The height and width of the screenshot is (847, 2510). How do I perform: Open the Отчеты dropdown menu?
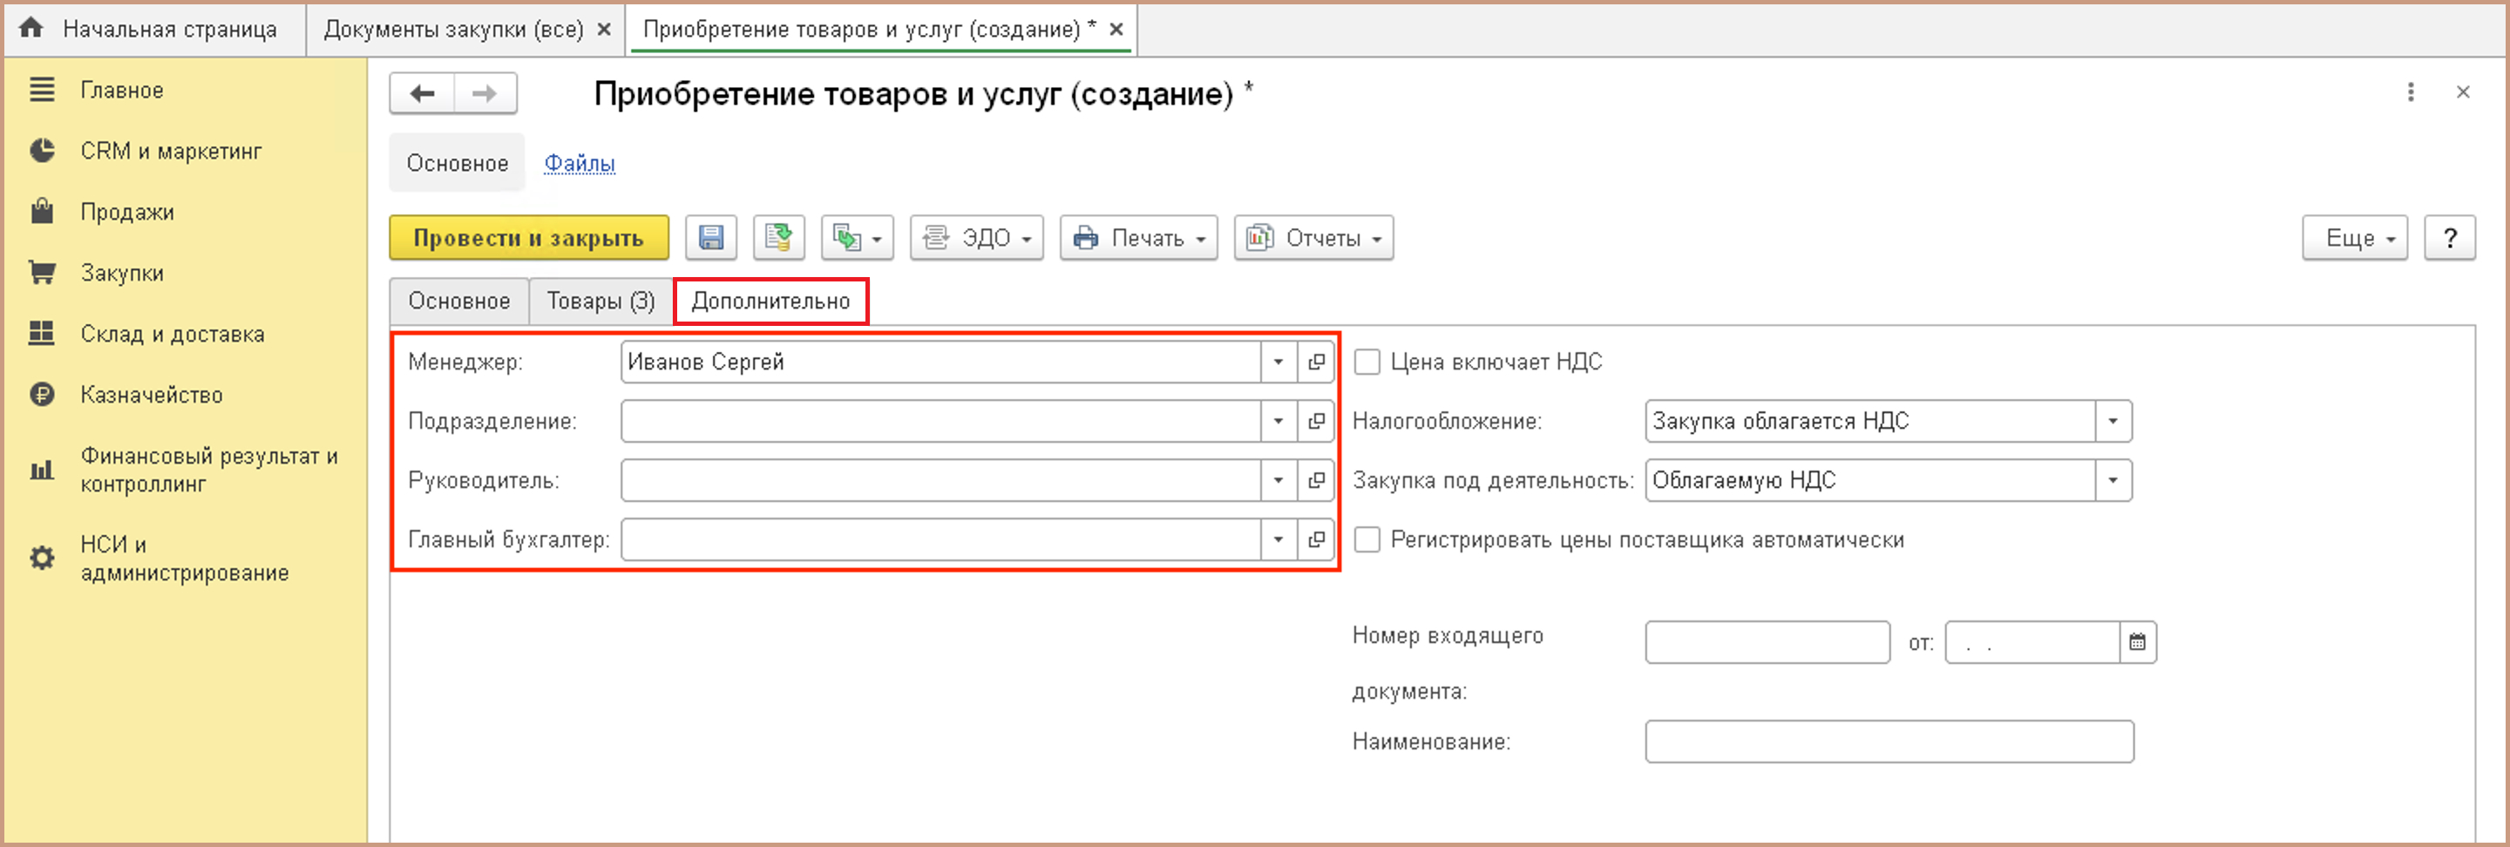coord(1313,238)
